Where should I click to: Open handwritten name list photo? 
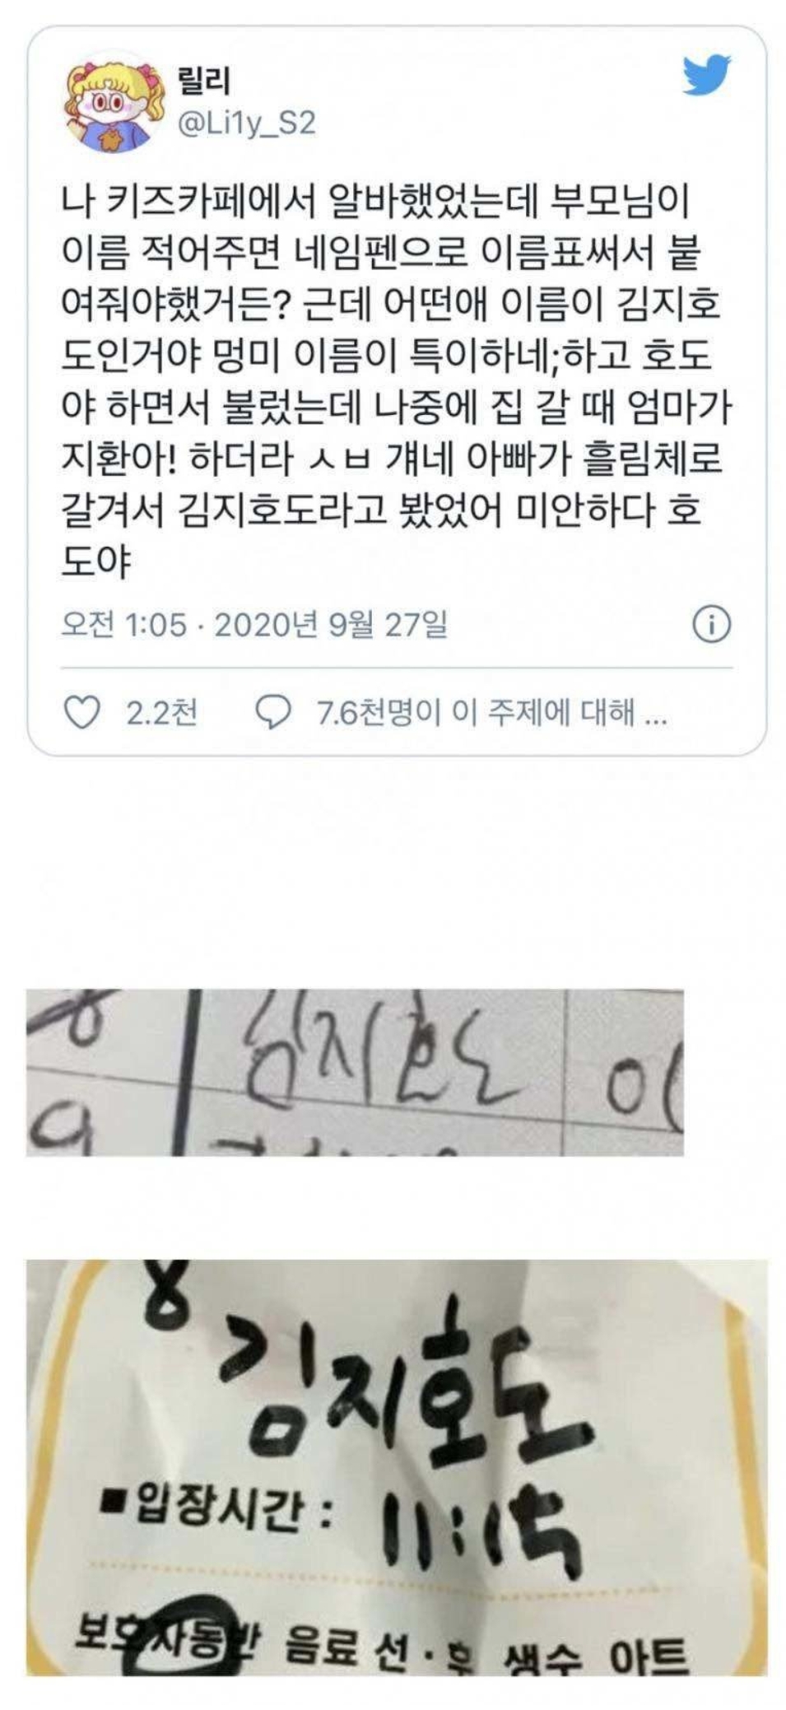355,1072
